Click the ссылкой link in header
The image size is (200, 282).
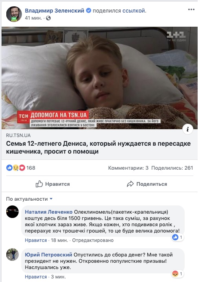pyautogui.click(x=134, y=11)
